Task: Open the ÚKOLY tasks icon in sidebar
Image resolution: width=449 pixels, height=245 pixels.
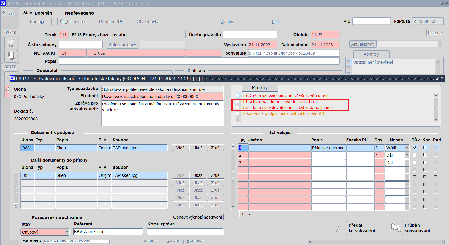Action: click(x=10, y=56)
